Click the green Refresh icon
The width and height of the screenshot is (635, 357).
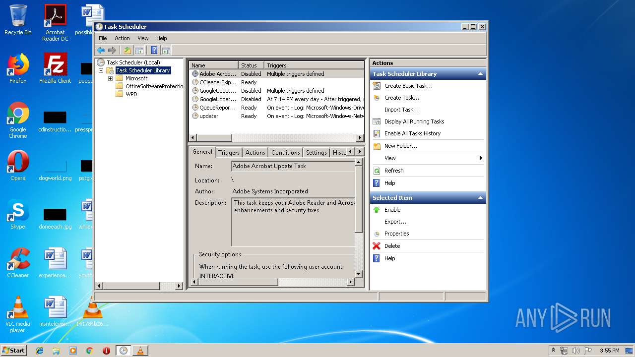377,171
